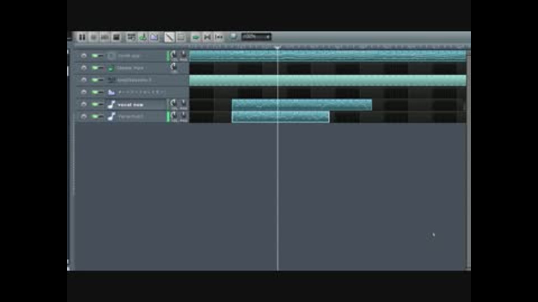The height and width of the screenshot is (302, 538).
Task: Toggle the loop points button
Action: pos(207,37)
